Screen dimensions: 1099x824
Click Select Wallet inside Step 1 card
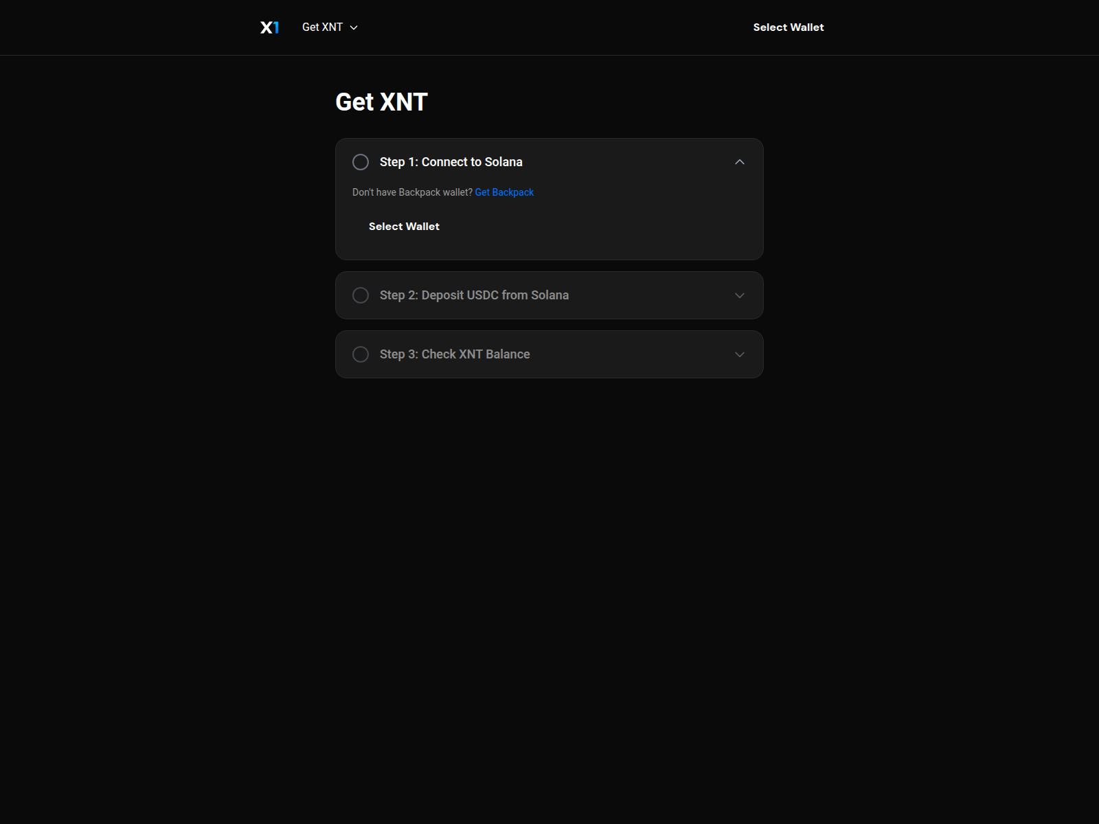[404, 227]
